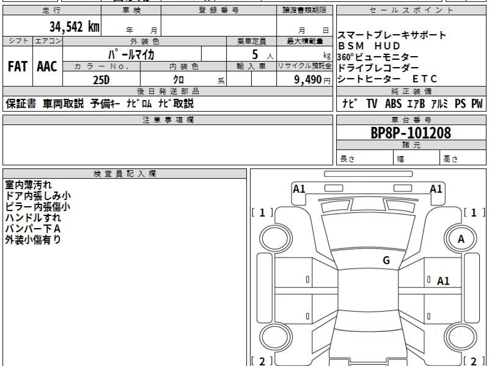
Task: Click the アルミ equipment entry
Action: (439, 104)
